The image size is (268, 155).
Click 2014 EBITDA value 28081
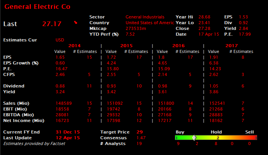[x=62, y=115]
